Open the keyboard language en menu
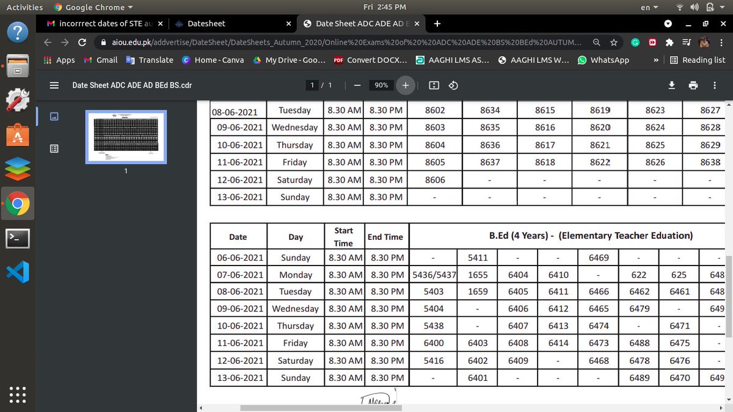733x412 pixels. pyautogui.click(x=649, y=7)
